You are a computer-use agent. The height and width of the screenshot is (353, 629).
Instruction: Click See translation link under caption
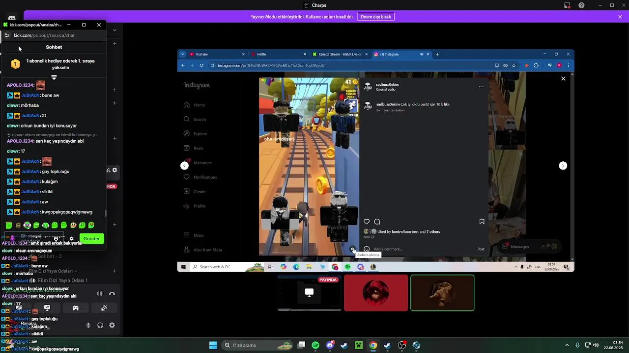pos(394,110)
